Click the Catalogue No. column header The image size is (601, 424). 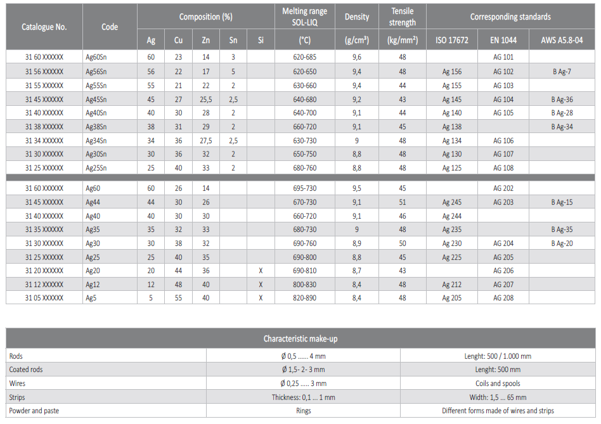click(44, 27)
